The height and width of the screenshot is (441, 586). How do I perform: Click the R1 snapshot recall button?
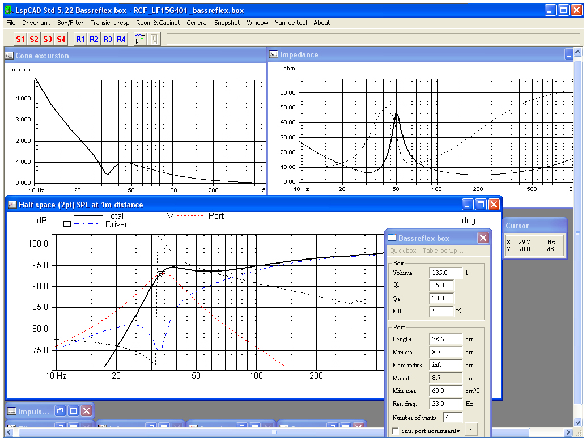[80, 39]
